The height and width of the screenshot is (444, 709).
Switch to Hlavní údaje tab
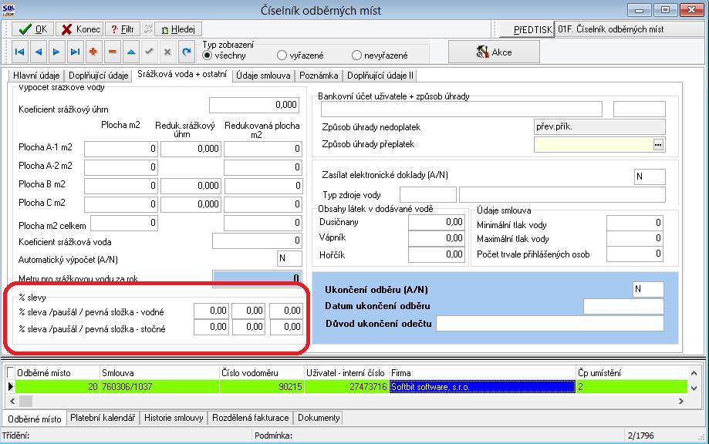(36, 76)
